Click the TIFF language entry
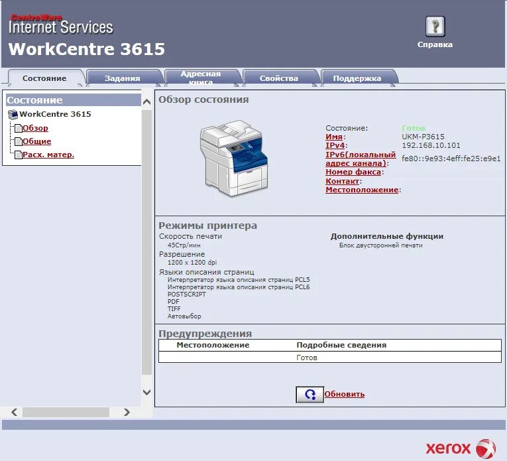Viewport: 507px width, 461px height. (x=174, y=309)
